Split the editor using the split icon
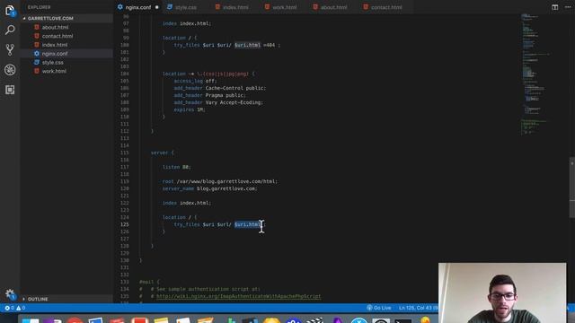 (555, 7)
